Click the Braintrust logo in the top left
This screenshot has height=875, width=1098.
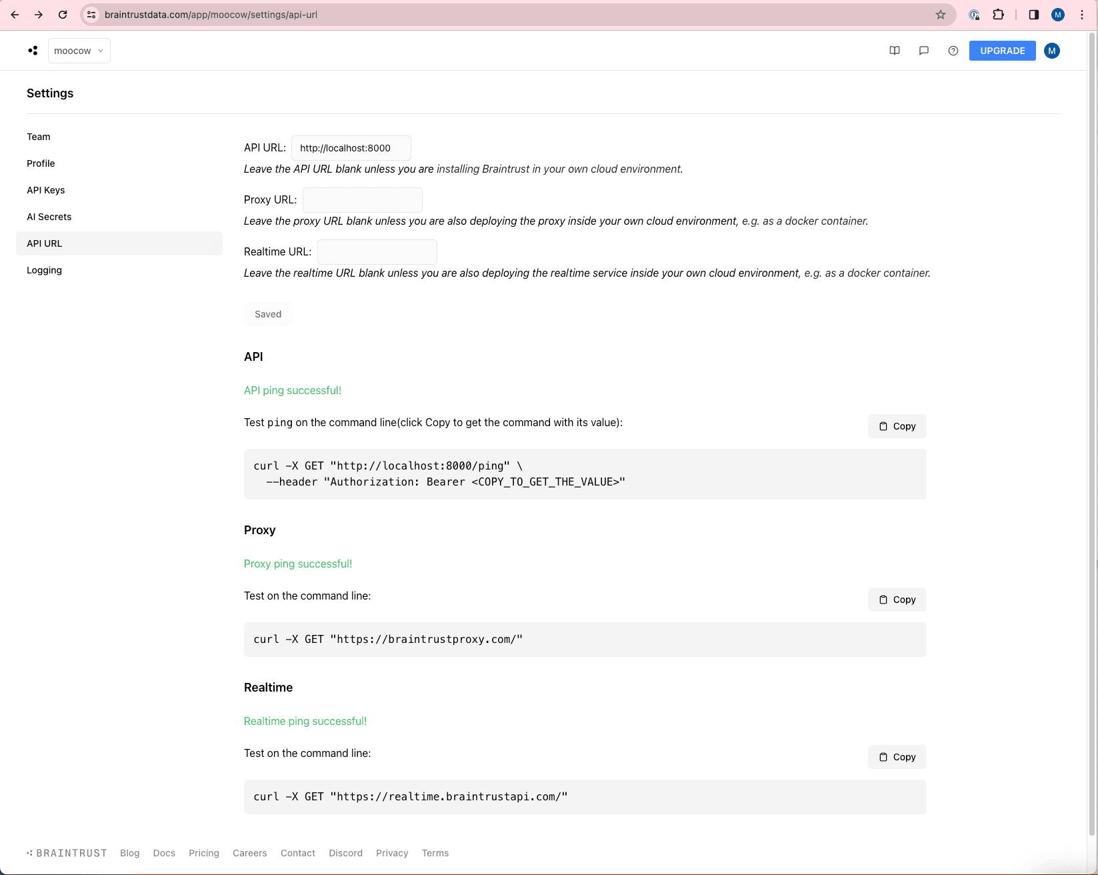(33, 50)
